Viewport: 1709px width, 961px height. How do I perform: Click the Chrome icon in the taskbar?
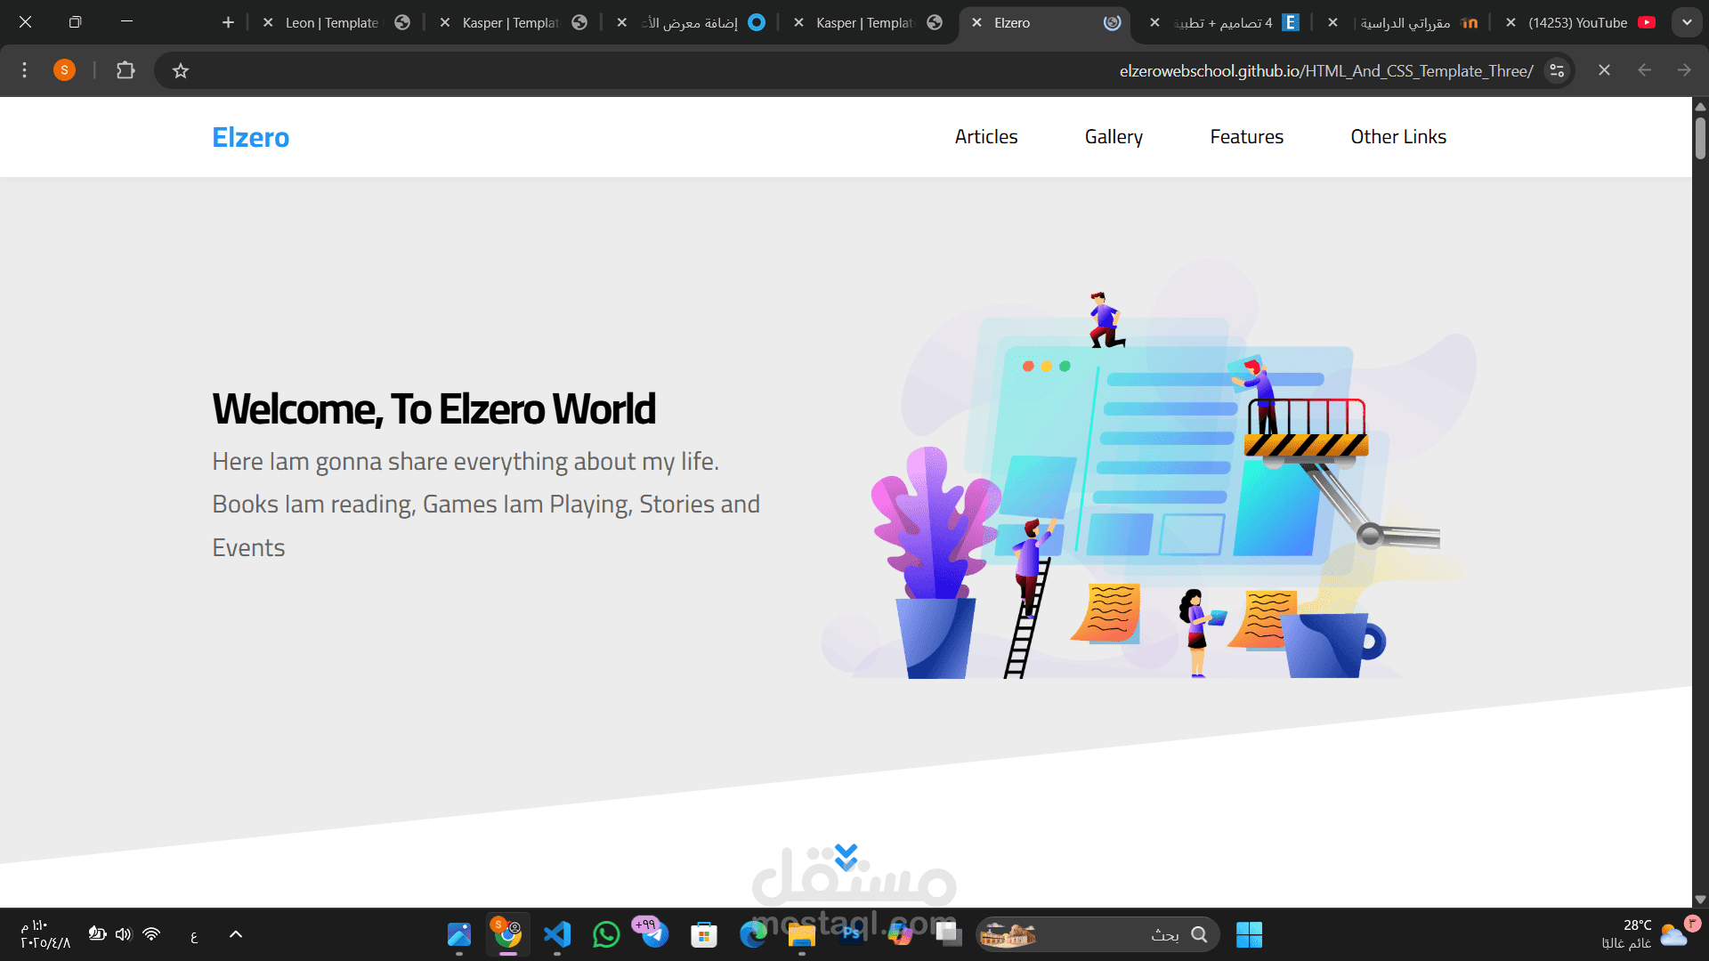pos(508,934)
